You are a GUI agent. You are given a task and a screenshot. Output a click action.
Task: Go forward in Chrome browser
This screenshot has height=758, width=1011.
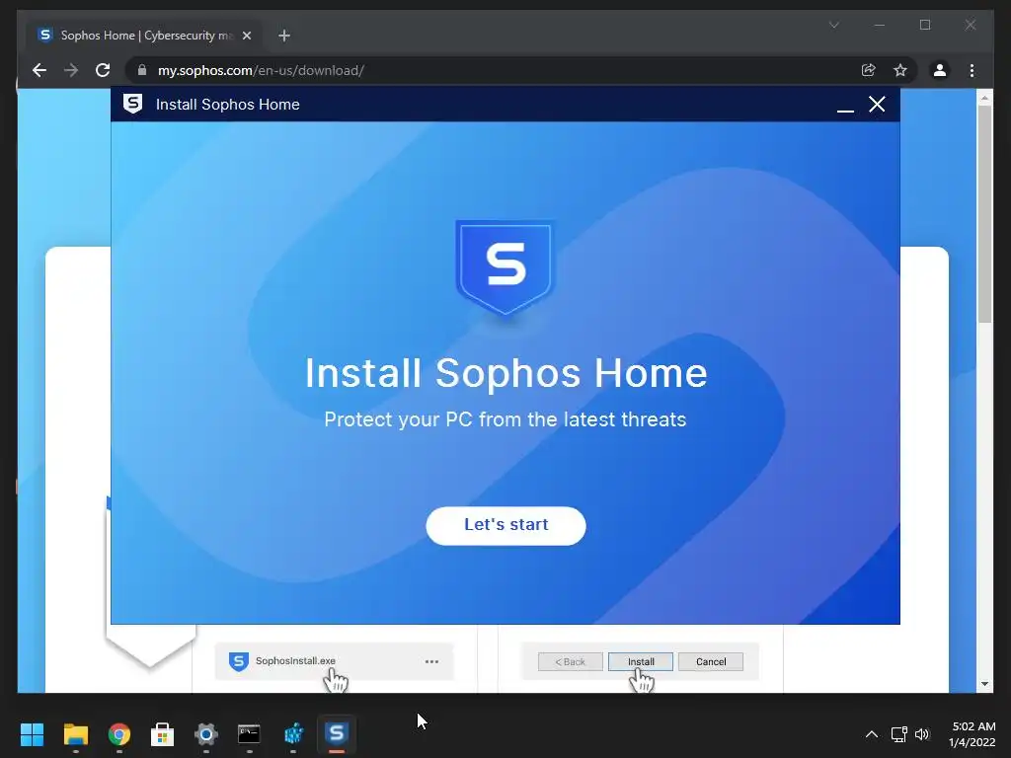tap(71, 70)
